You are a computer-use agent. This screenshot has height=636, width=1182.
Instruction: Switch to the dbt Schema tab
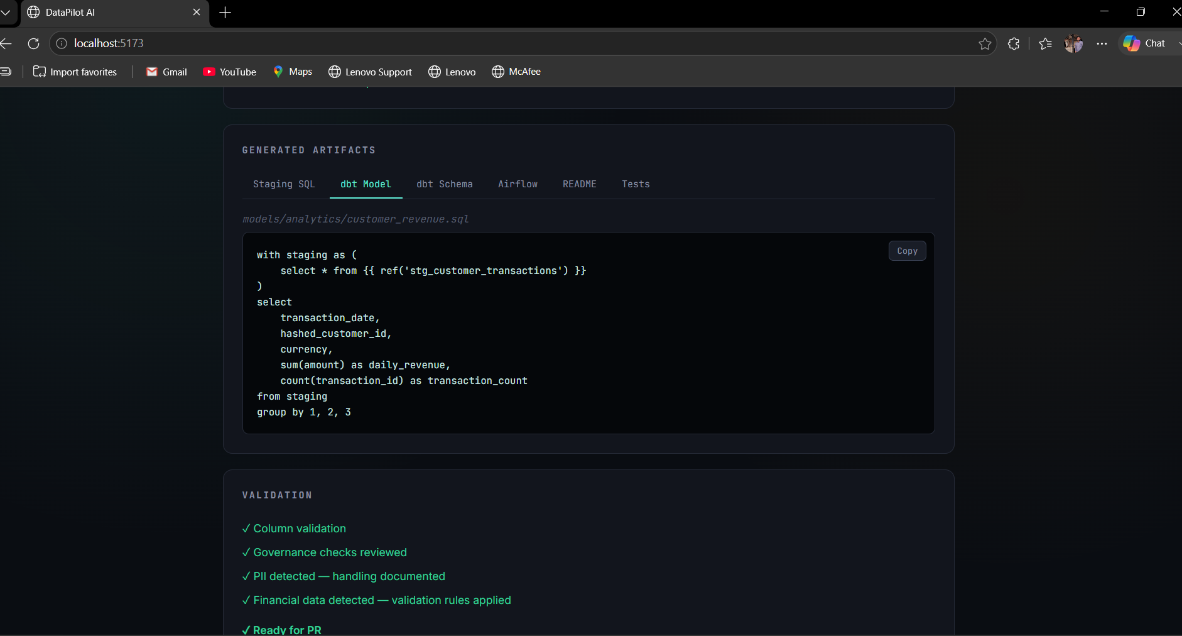(445, 184)
